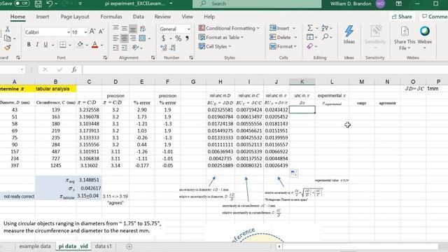Viewport: 448px width, 252px height.
Task: Open Format as Table menu
Action: pyautogui.click(x=221, y=37)
